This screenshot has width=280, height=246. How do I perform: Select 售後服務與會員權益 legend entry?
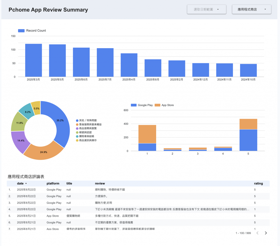tap(89, 124)
